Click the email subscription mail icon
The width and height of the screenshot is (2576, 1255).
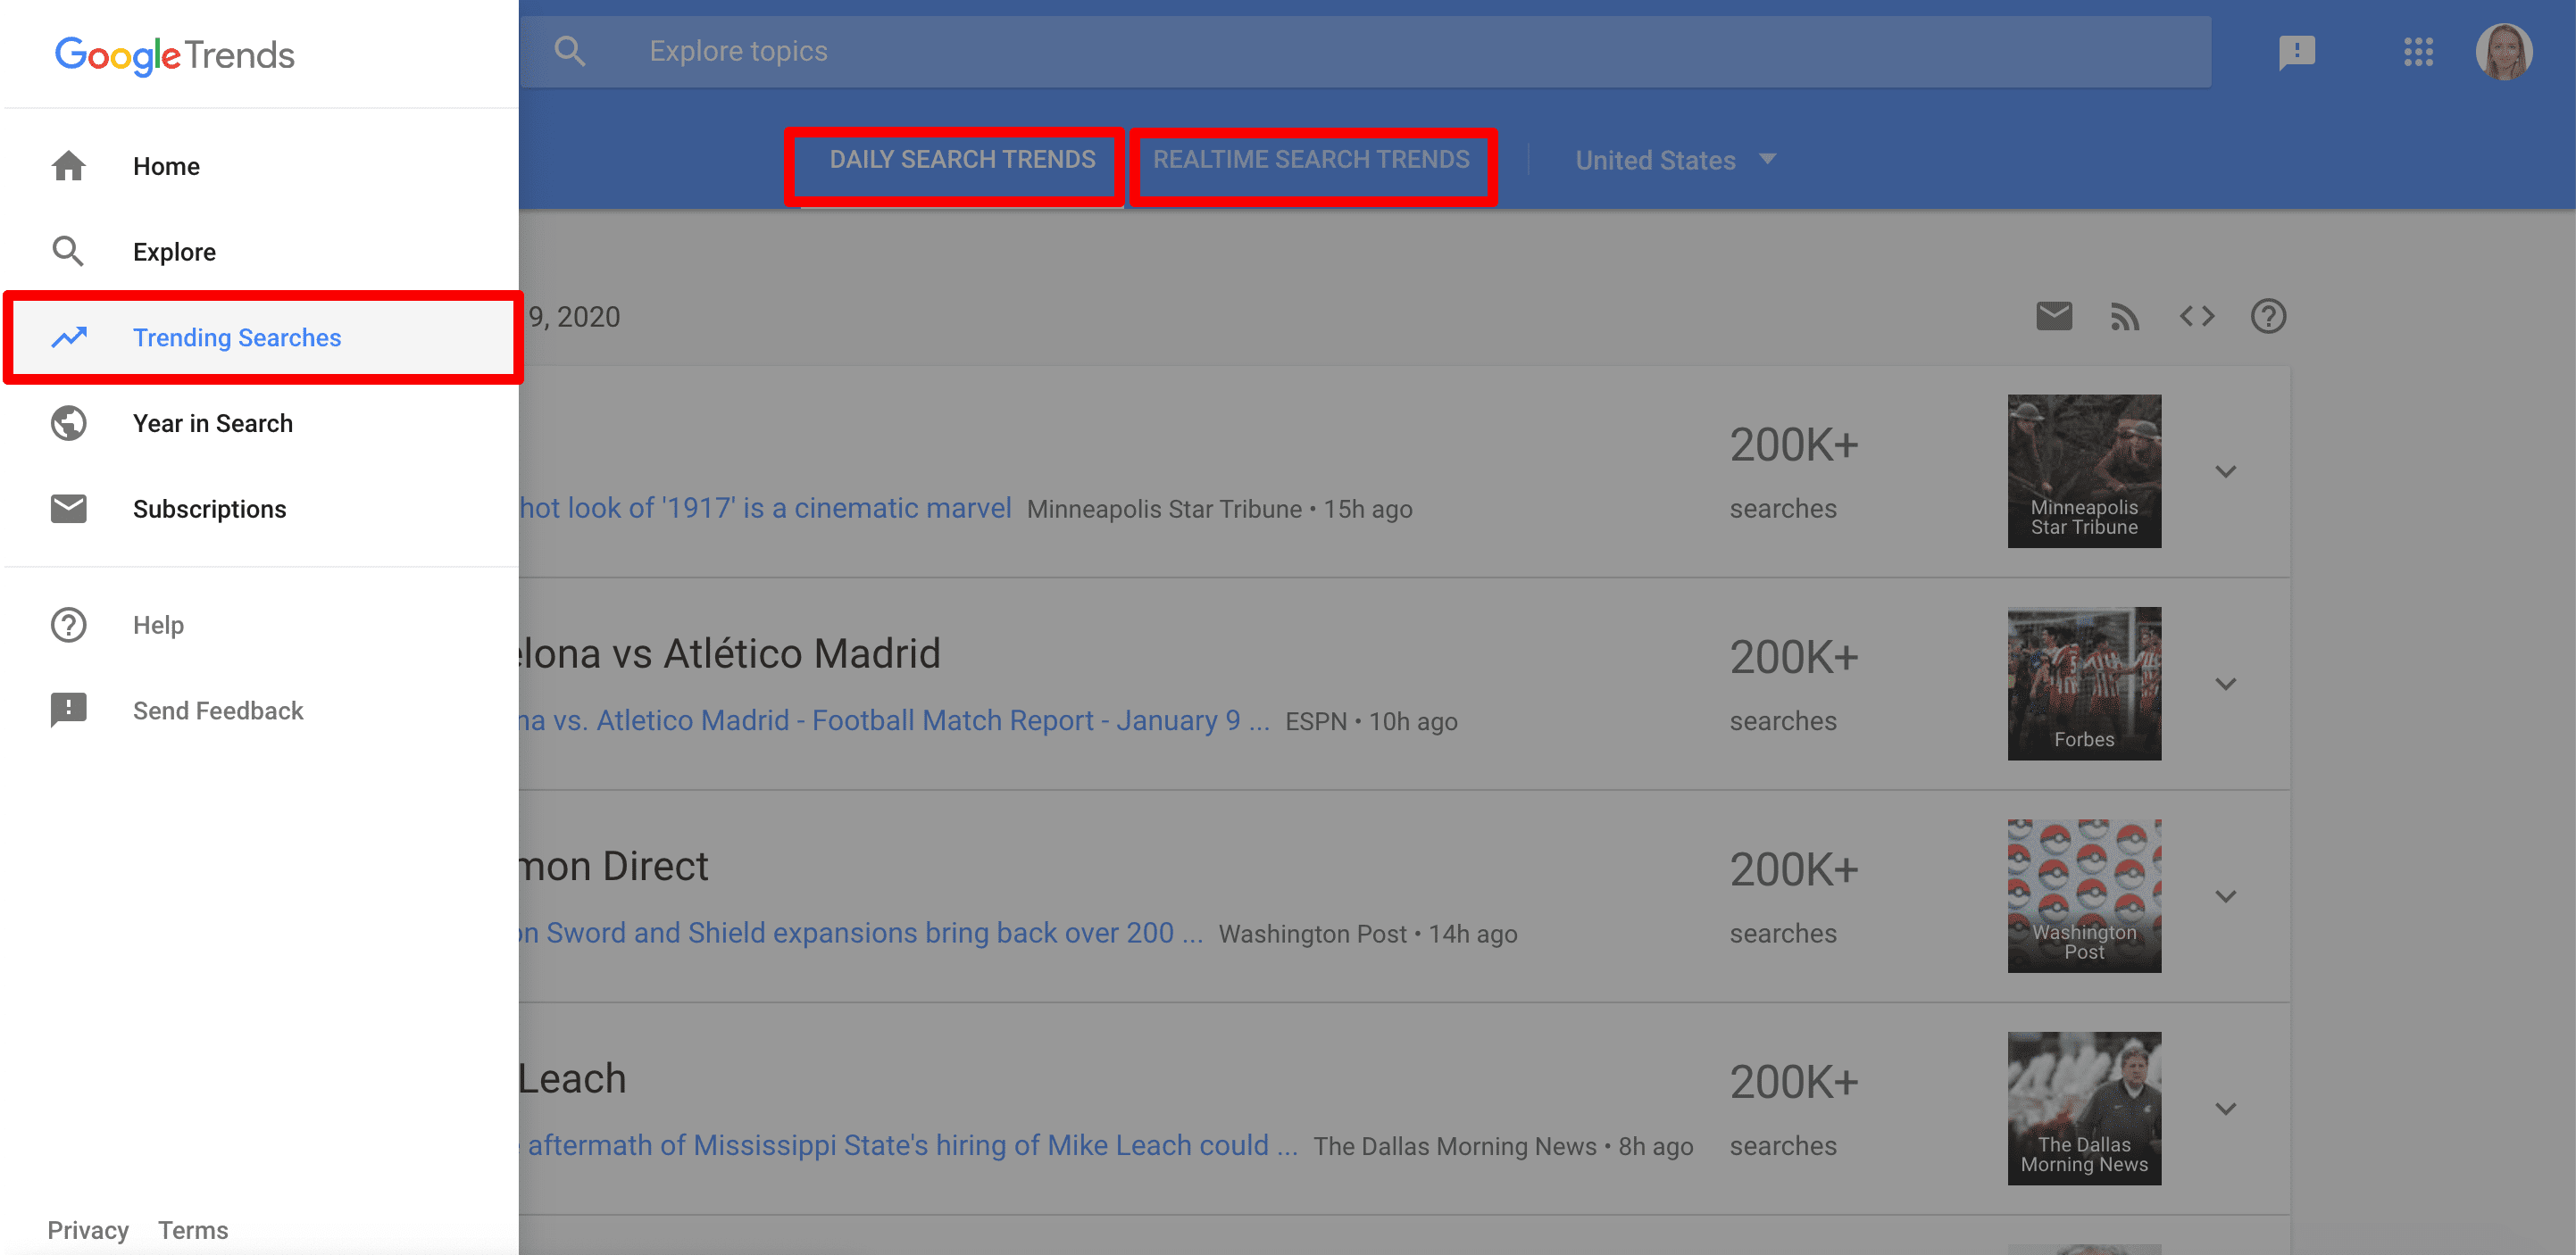2054,319
